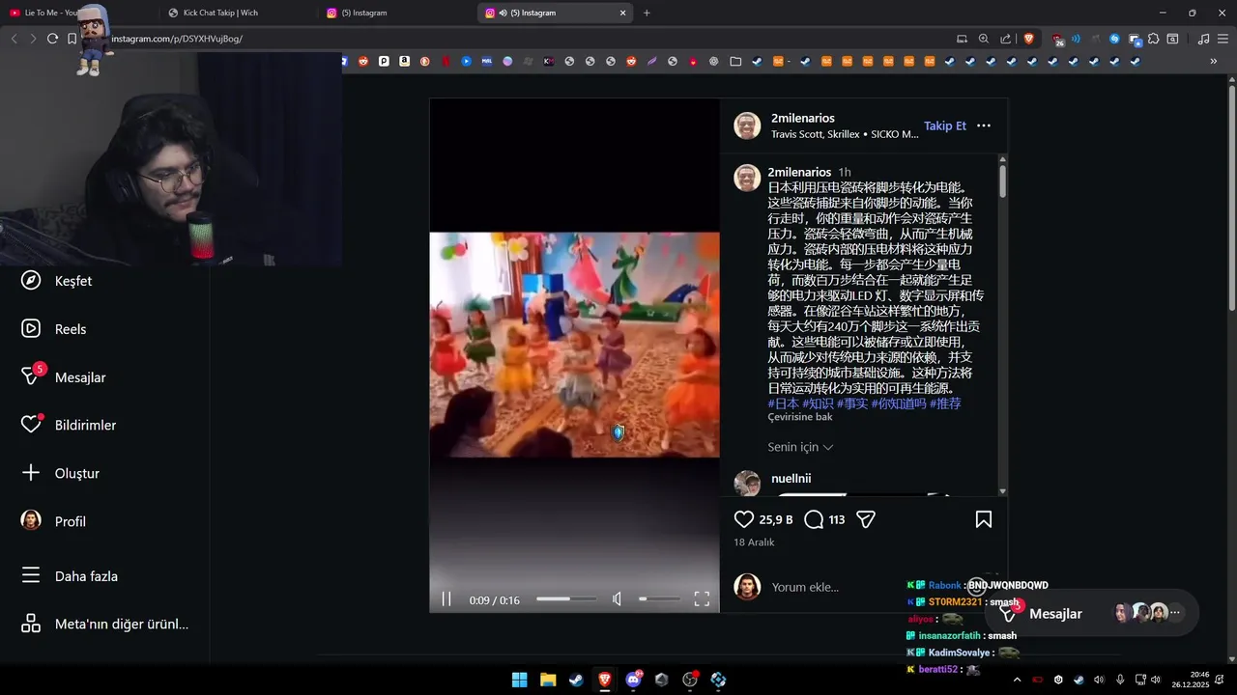The height and width of the screenshot is (695, 1237).
Task: Open the zoom magnifier in address bar
Action: pos(983,39)
